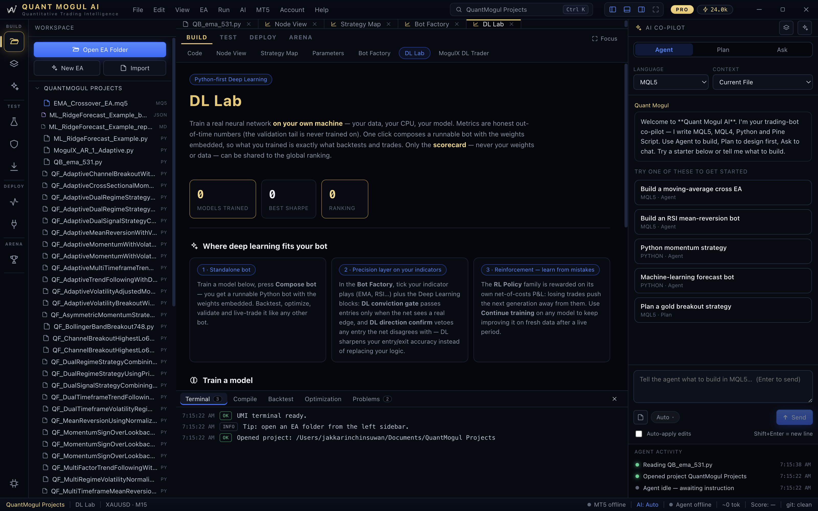Close the bottom terminal panel
The width and height of the screenshot is (818, 511).
pos(615,399)
